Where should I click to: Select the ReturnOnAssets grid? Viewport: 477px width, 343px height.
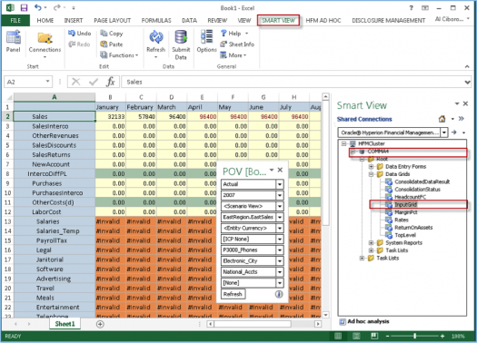pos(413,227)
